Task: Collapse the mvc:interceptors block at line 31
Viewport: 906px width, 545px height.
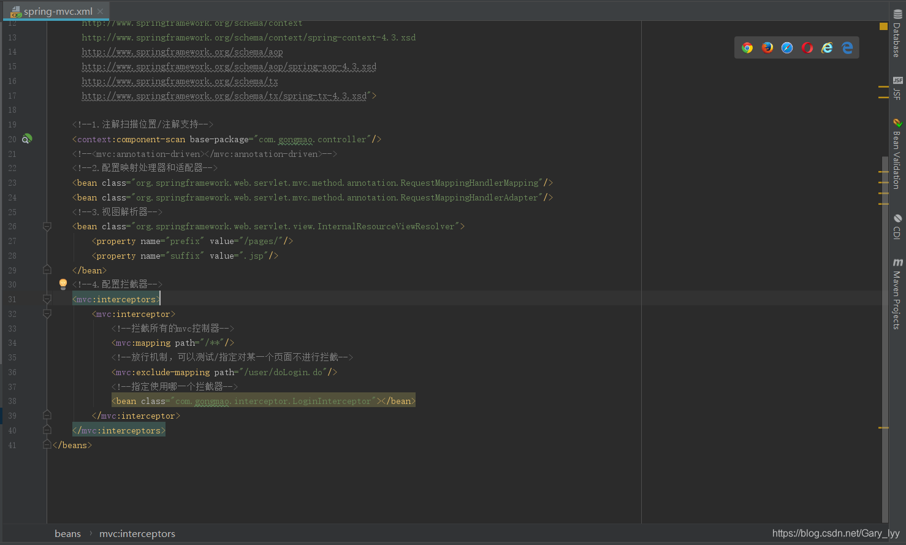Action: point(47,299)
